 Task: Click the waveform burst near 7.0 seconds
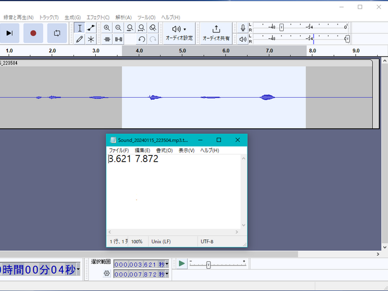267,97
